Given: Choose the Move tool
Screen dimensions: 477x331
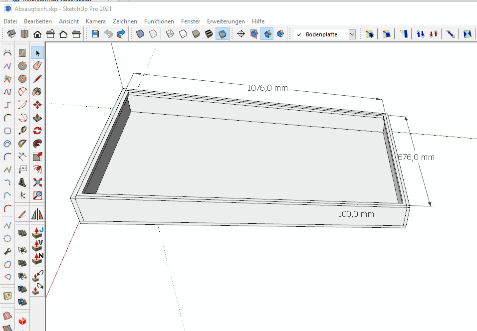Looking at the screenshot, I should 37,105.
